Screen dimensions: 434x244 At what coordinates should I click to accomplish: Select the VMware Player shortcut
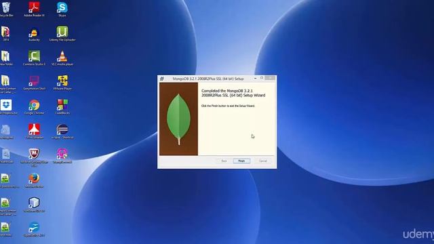pos(62,83)
